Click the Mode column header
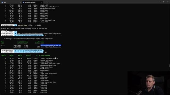Screen dimensions: 170x95 (2, 42)
